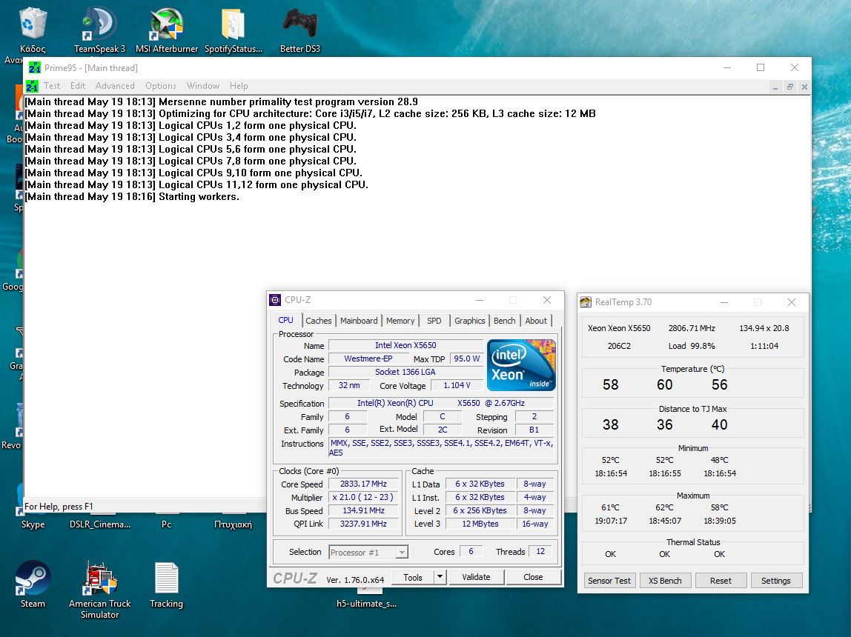Viewport: 851px width, 637px height.
Task: Click the RealTemp uptime '1:11:04'
Action: pyautogui.click(x=764, y=346)
